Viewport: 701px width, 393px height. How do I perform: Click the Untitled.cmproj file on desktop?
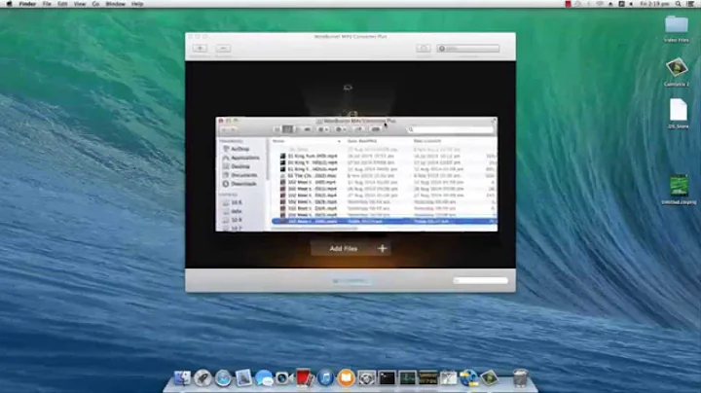pyautogui.click(x=679, y=190)
